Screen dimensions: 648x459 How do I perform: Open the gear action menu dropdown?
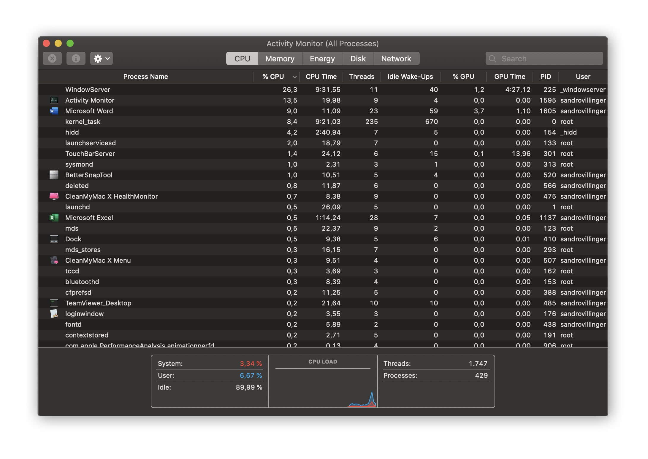click(x=102, y=58)
